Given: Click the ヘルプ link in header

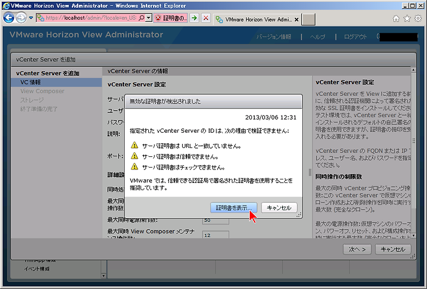Looking at the screenshot, I should click(317, 37).
